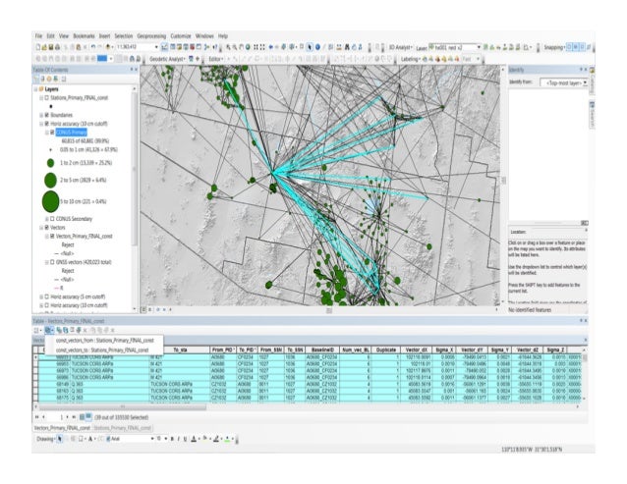Toggle the CONUS Secondary layer checkbox
Screen dimensions: 627x484
(52, 219)
